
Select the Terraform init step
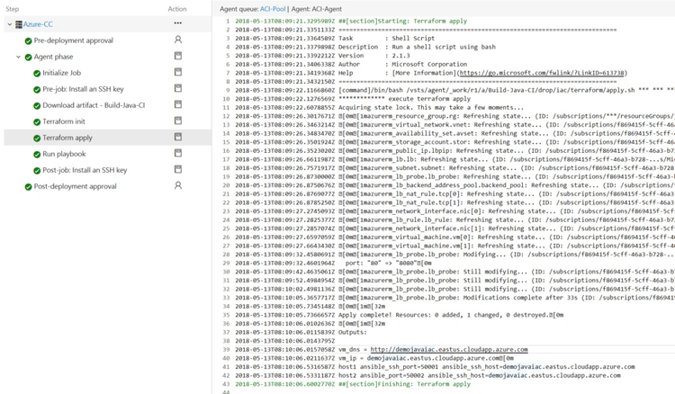point(64,121)
